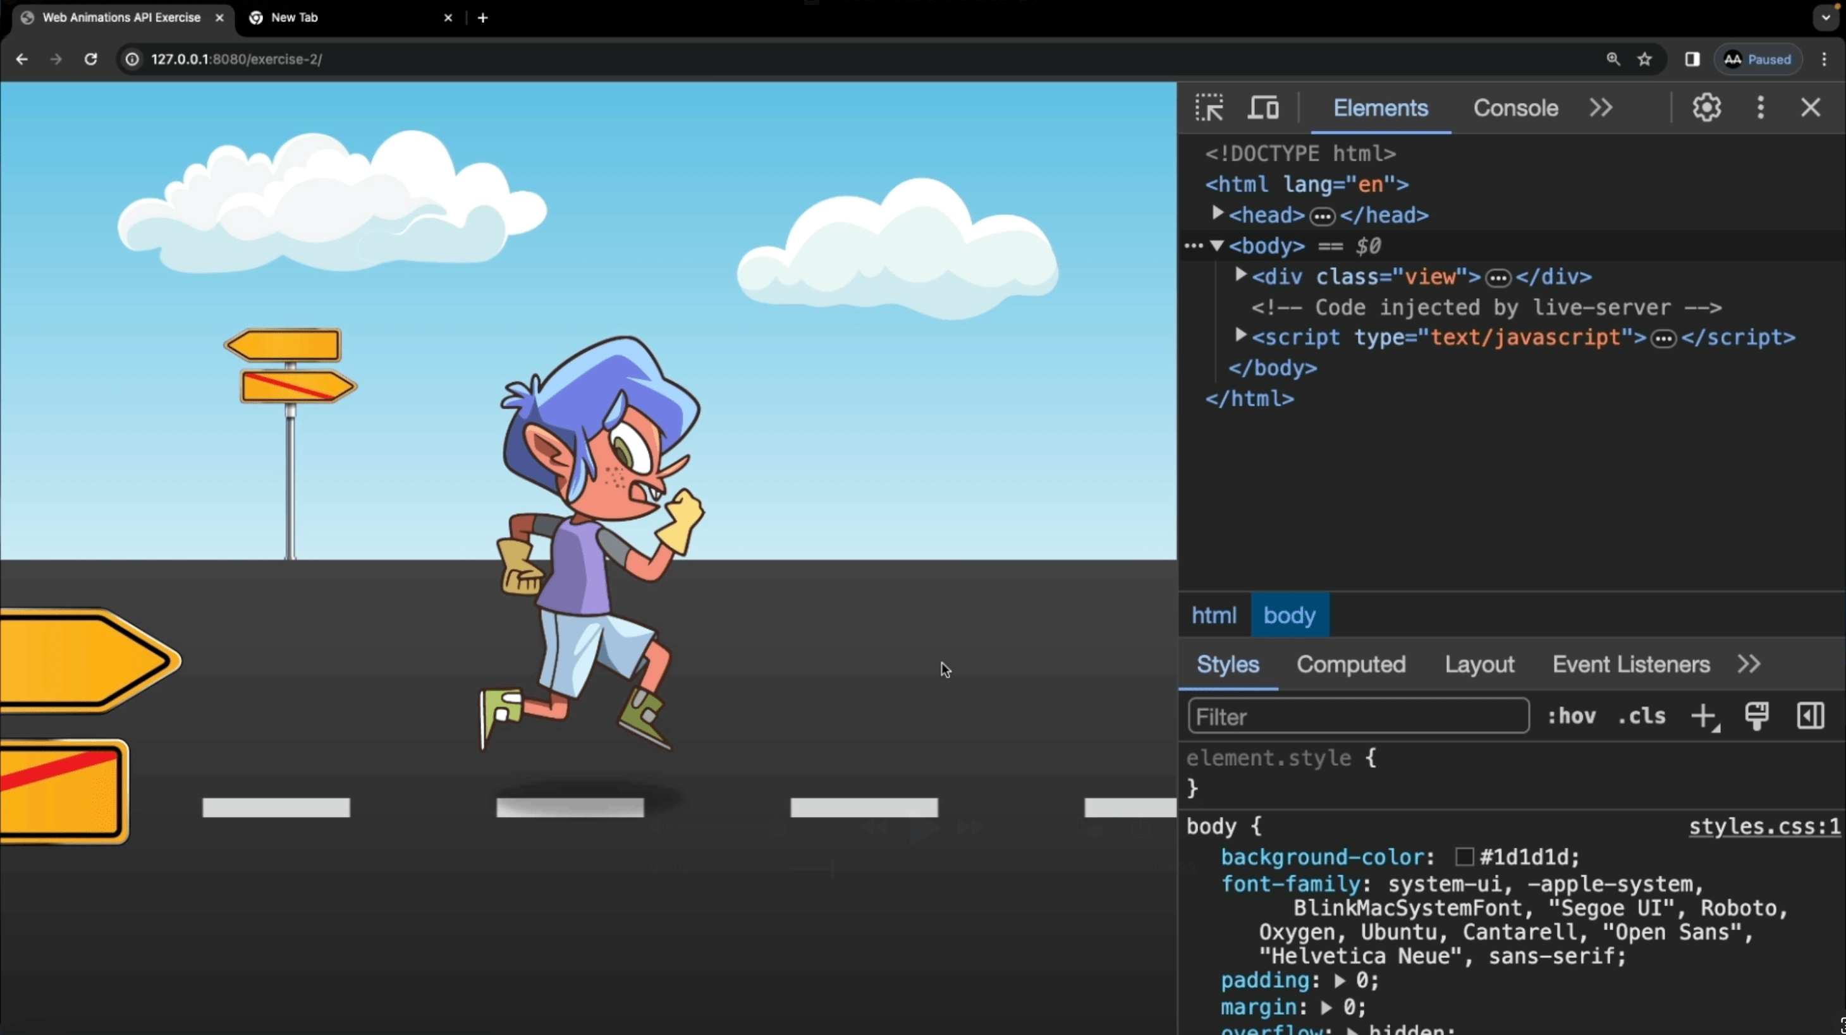Expand the padding shorthand property

click(1340, 981)
